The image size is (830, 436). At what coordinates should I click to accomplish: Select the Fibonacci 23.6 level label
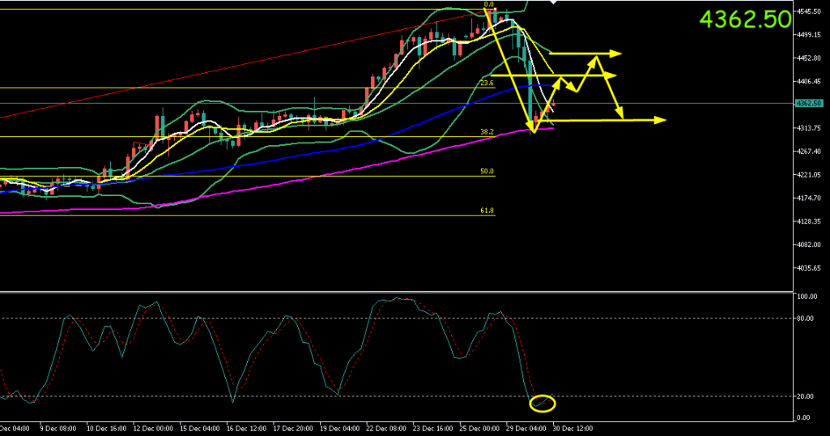pyautogui.click(x=487, y=83)
